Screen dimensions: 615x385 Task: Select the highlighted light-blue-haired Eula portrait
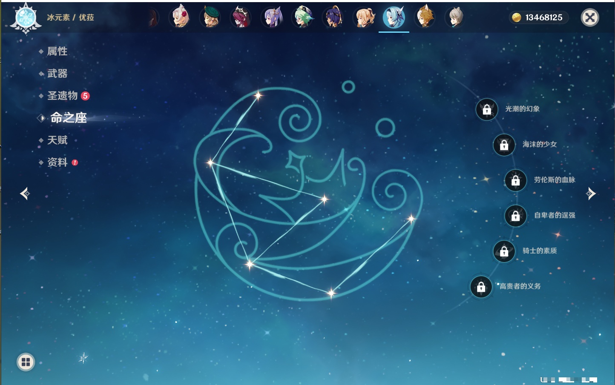394,17
